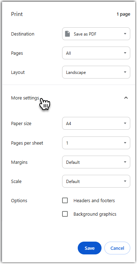This screenshot has width=137, height=264.
Task: Click the Headers and footers label text
Action: point(94,200)
